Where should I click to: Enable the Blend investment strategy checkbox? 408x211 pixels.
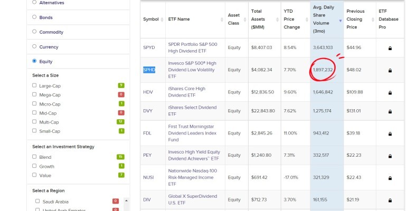[34, 157]
